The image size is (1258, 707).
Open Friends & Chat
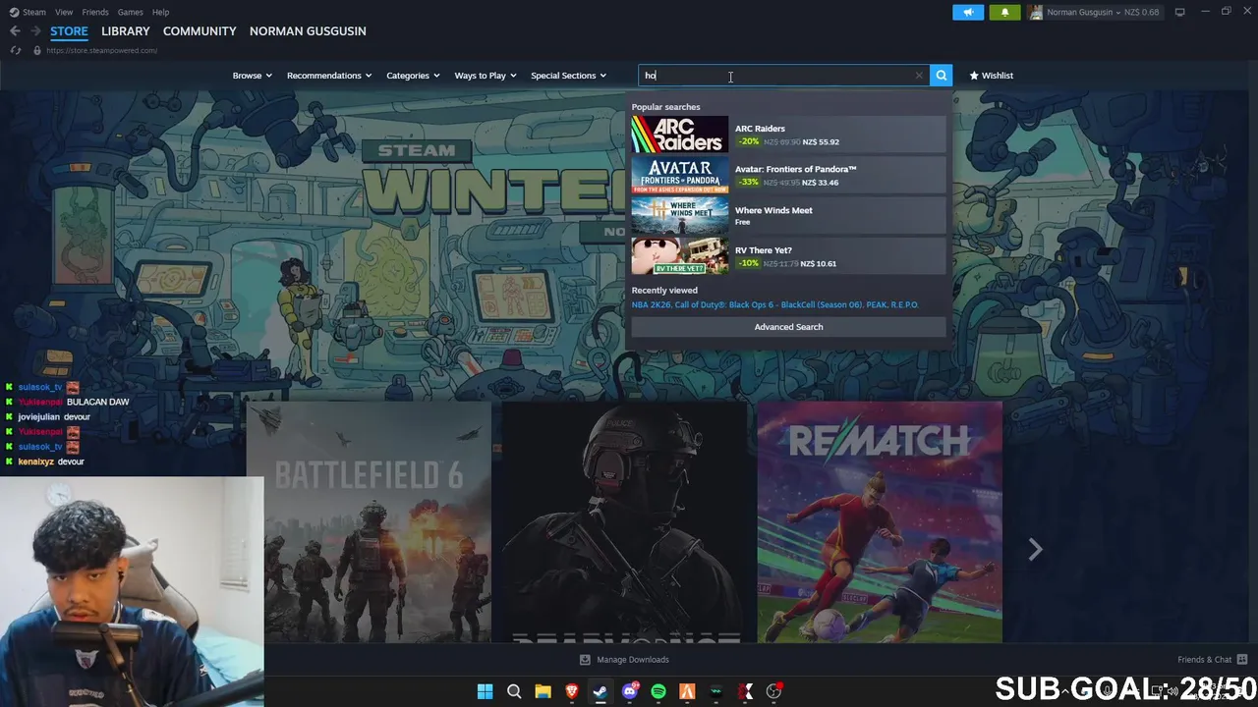1212,660
